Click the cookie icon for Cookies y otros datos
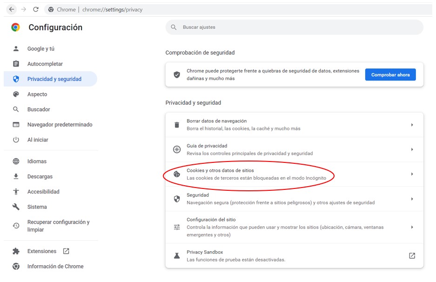The width and height of the screenshot is (436, 282). click(176, 174)
